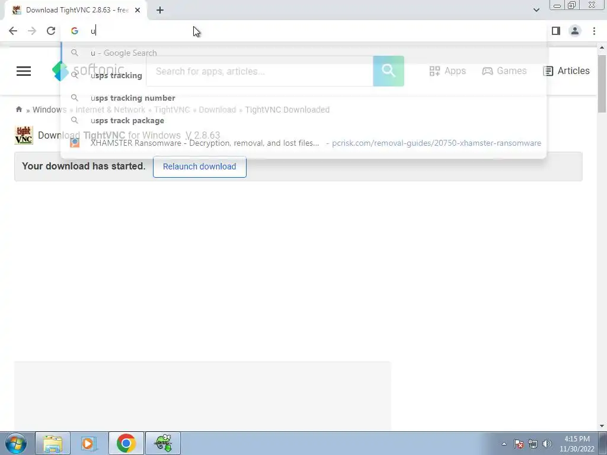Launch Windows Media Player from taskbar

[x=90, y=443]
